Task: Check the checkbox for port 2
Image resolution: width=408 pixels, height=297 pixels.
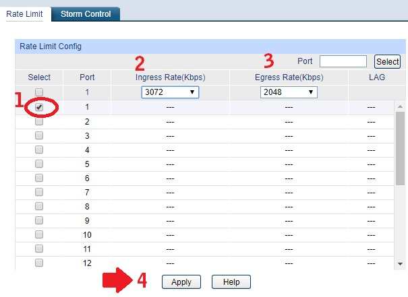Action: tap(39, 121)
